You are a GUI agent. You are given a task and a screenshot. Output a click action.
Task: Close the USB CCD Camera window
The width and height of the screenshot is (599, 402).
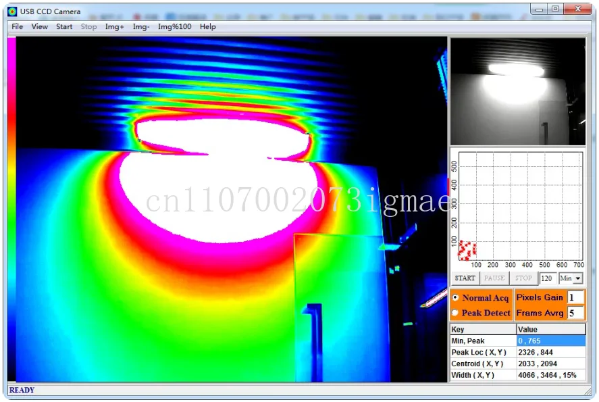[578, 9]
